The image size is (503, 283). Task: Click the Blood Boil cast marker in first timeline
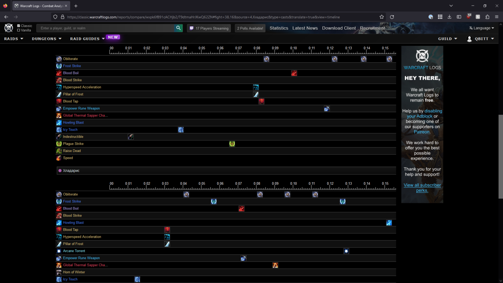[x=294, y=73]
